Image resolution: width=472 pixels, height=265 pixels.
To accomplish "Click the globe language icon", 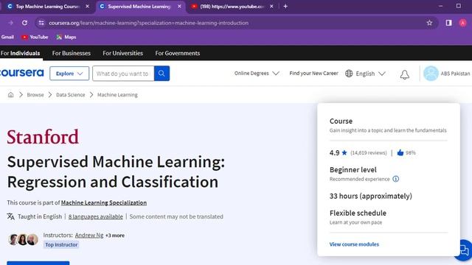I will (349, 74).
